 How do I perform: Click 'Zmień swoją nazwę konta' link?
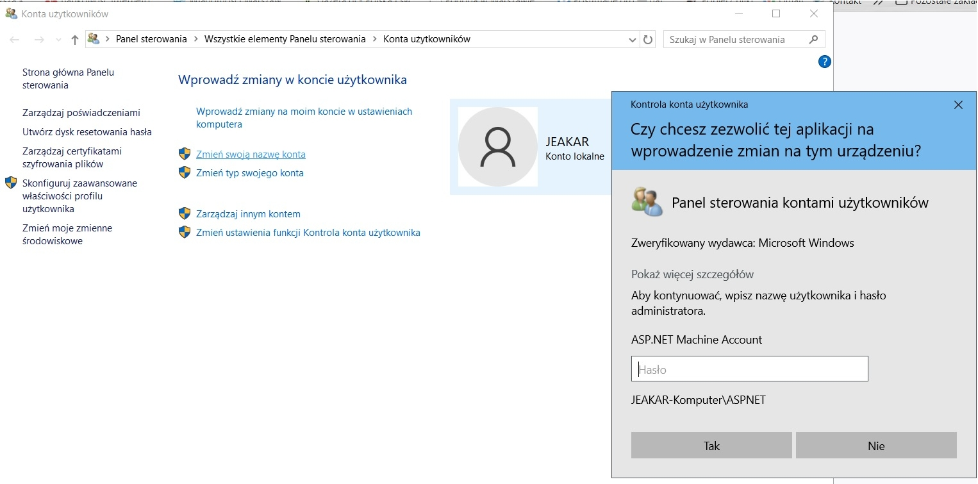pyautogui.click(x=251, y=154)
